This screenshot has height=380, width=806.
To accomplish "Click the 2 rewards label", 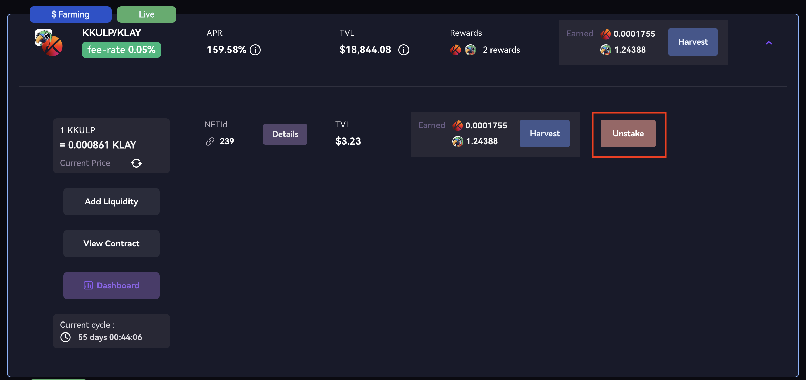I will click(502, 50).
